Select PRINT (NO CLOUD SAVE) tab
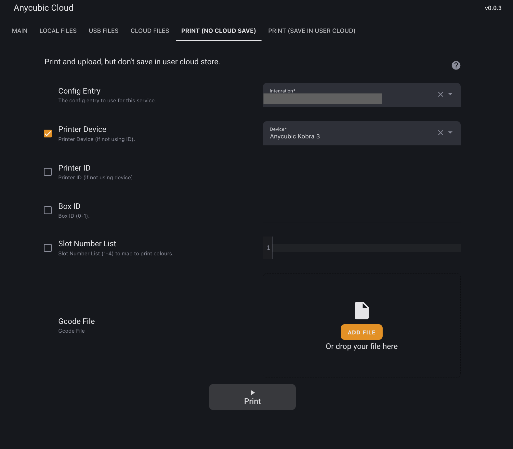Viewport: 513px width, 449px height. pos(218,31)
